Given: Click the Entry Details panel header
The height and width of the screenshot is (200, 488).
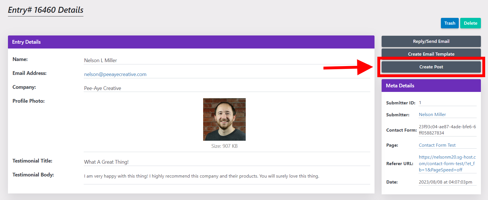Looking at the screenshot, I should pyautogui.click(x=191, y=42).
